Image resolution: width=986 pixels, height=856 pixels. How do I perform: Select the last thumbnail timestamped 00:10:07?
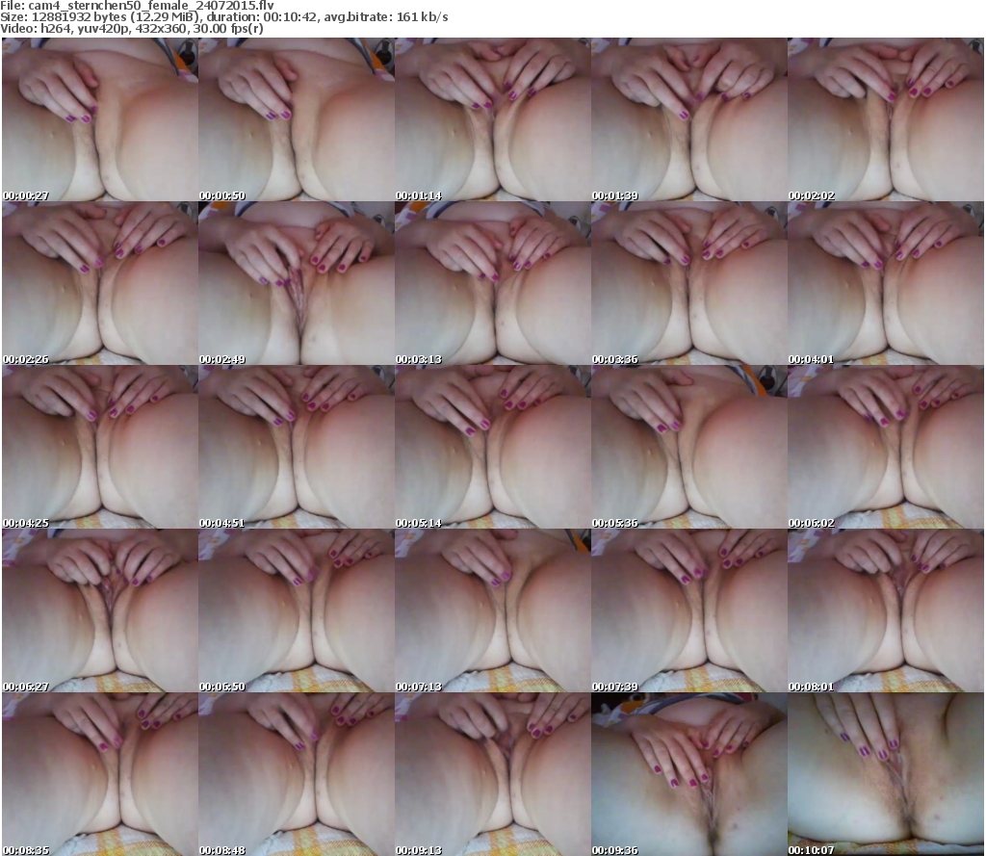pos(885,774)
